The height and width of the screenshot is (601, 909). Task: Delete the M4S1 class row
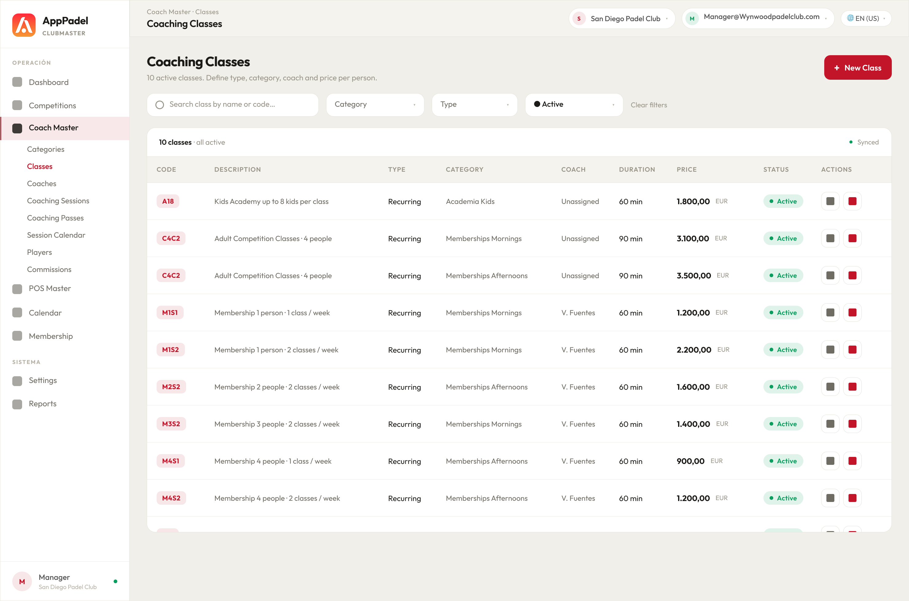click(x=852, y=461)
